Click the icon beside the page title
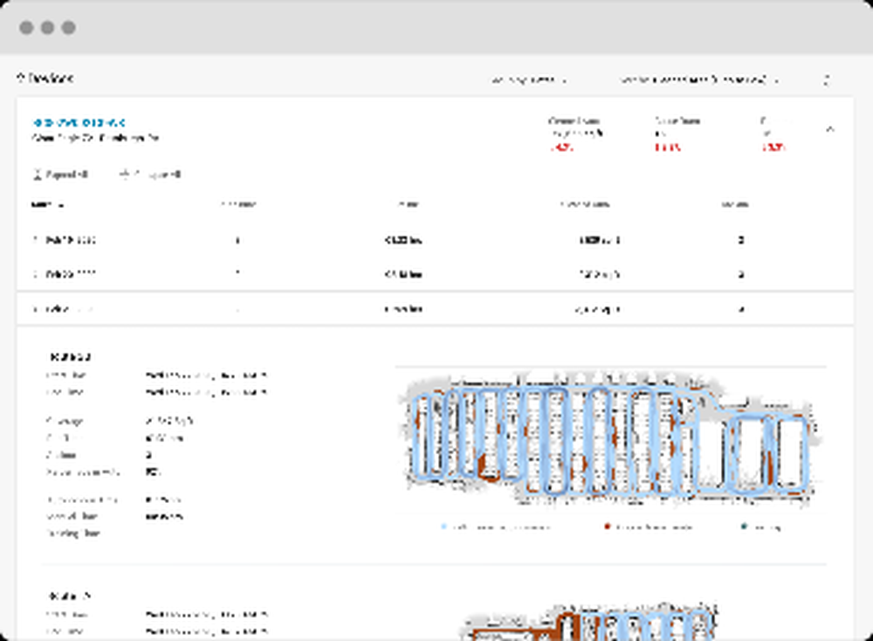Image resolution: width=873 pixels, height=641 pixels. coord(21,78)
